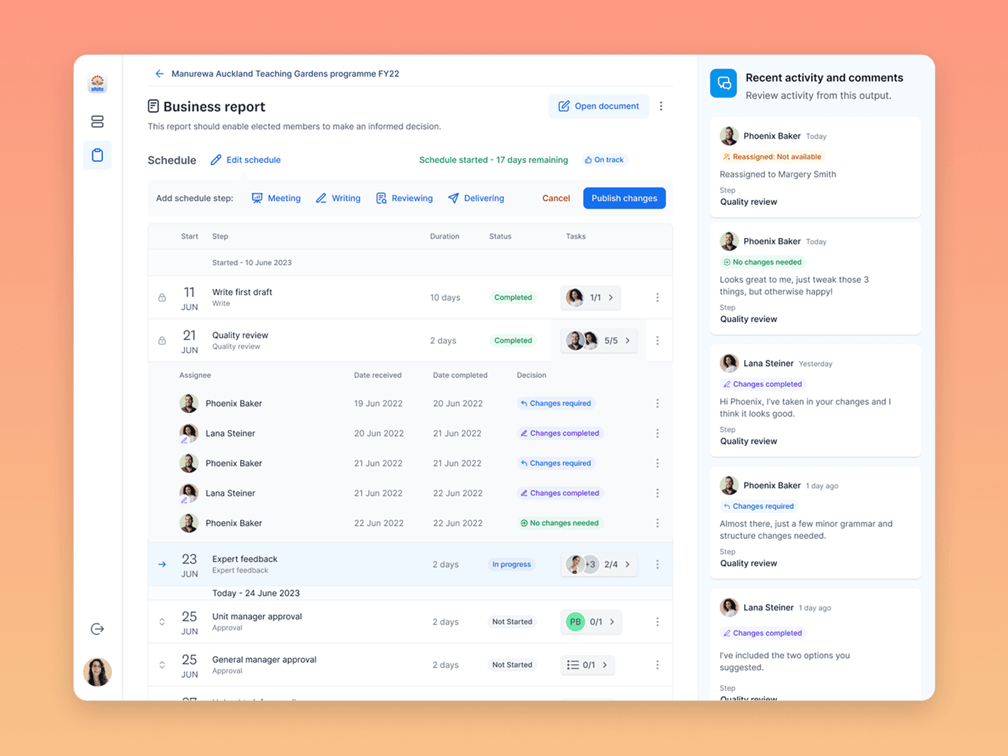Reorder the Unit manager approval step
The width and height of the screenshot is (1008, 756).
[x=162, y=622]
